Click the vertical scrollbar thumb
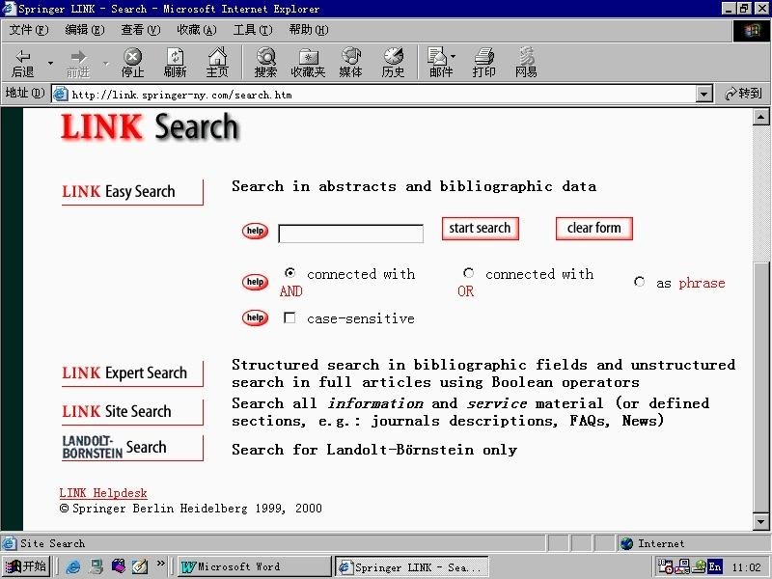The width and height of the screenshot is (772, 579). click(x=760, y=387)
